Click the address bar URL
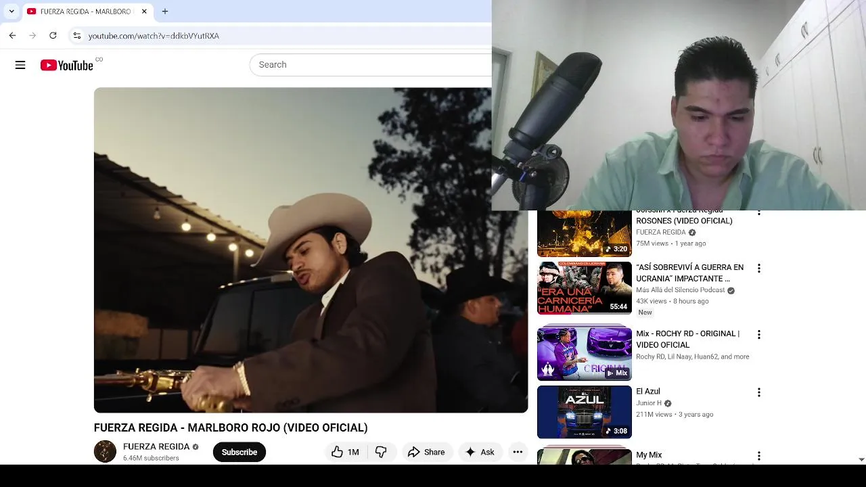 click(x=154, y=36)
